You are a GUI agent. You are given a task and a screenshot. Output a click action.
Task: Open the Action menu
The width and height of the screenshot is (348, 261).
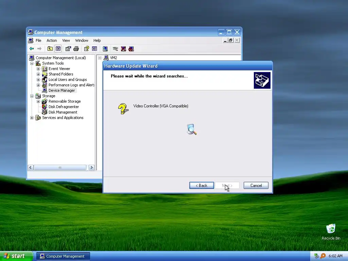click(x=52, y=40)
